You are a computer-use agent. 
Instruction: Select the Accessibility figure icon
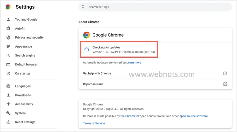pyautogui.click(x=8, y=104)
